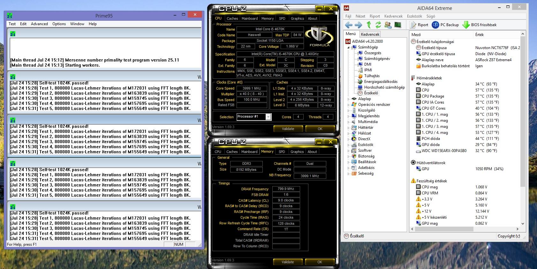Open PC Backup in AIDA64 toolbar
Screen dimensions: 537x269
[445, 25]
